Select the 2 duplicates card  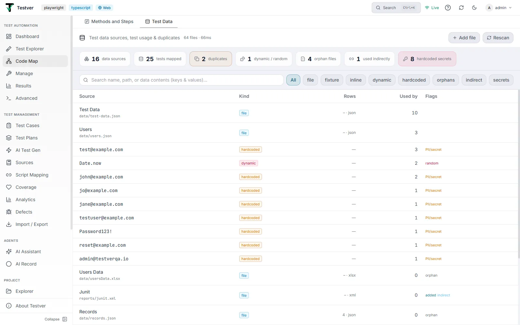(211, 59)
